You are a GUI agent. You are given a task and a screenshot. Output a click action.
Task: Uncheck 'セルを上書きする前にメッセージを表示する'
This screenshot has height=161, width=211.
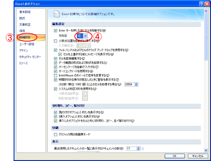point(60,54)
